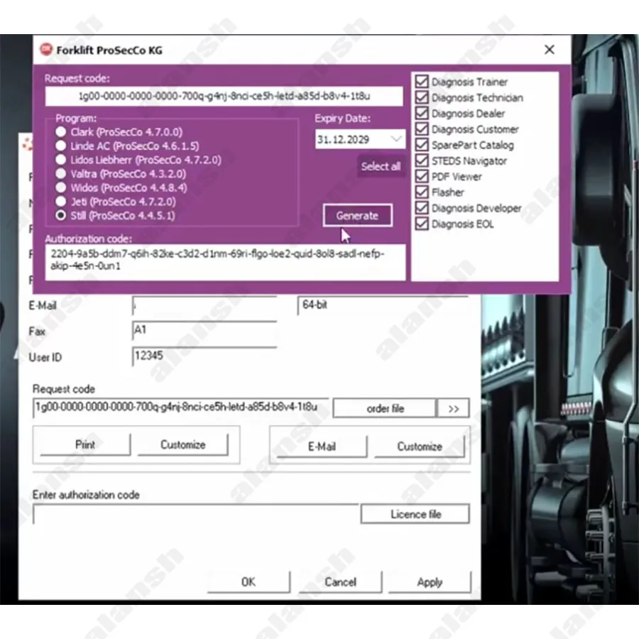Uncheck the PDF Viewer option
Image resolution: width=639 pixels, height=639 pixels.
pos(422,177)
